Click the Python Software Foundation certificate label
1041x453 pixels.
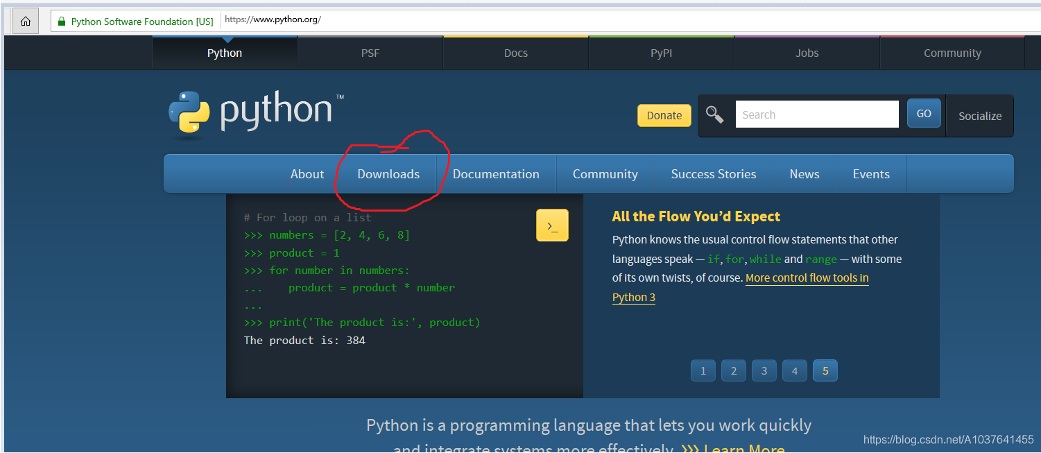[x=142, y=22]
